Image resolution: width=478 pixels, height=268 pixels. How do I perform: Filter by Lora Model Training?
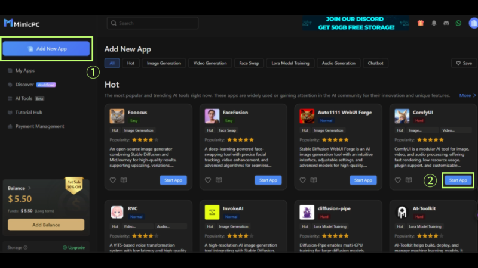(x=290, y=63)
